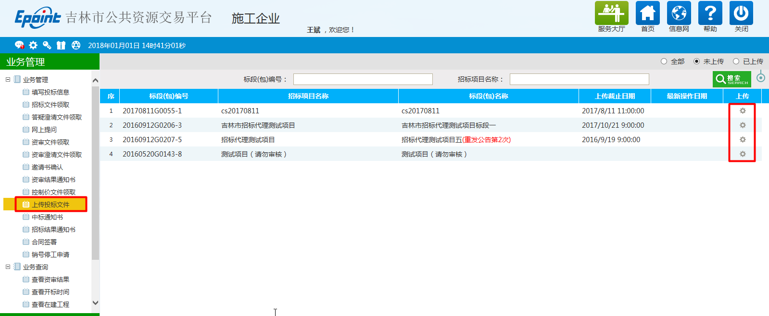Open 资审结果通知书 in sidebar
769x316 pixels.
tap(53, 180)
